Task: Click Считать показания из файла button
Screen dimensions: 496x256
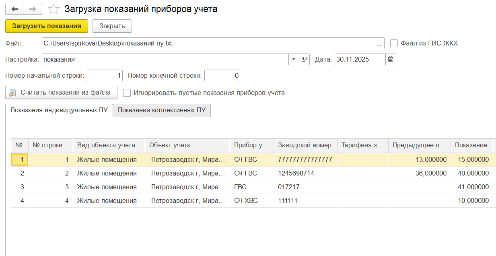Action: click(x=61, y=93)
